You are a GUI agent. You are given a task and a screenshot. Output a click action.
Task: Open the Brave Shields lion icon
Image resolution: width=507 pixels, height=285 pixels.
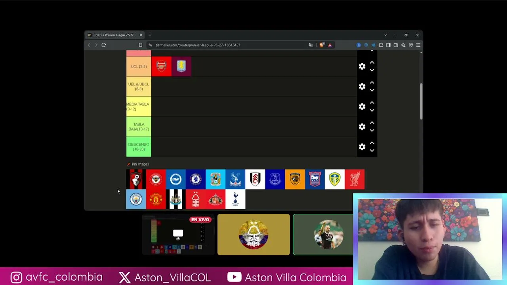pos(322,45)
